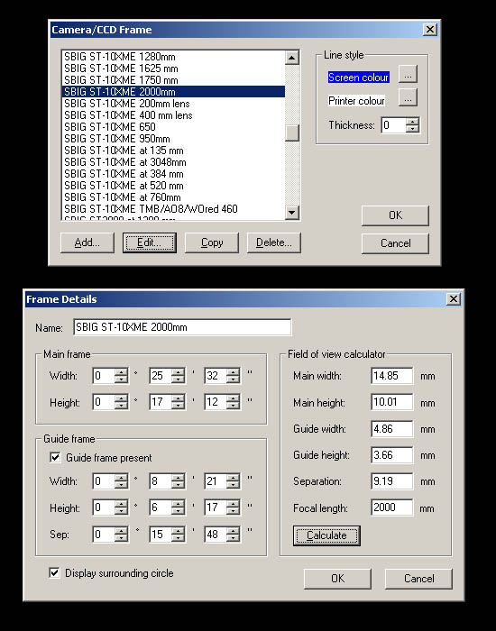Adjust the Thickness spinner arrows
Screen dimensions: 496x631
412,125
